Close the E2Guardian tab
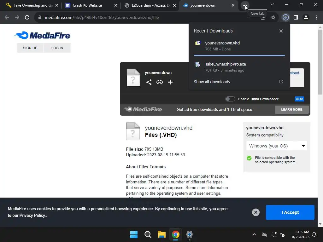 [x=174, y=5]
